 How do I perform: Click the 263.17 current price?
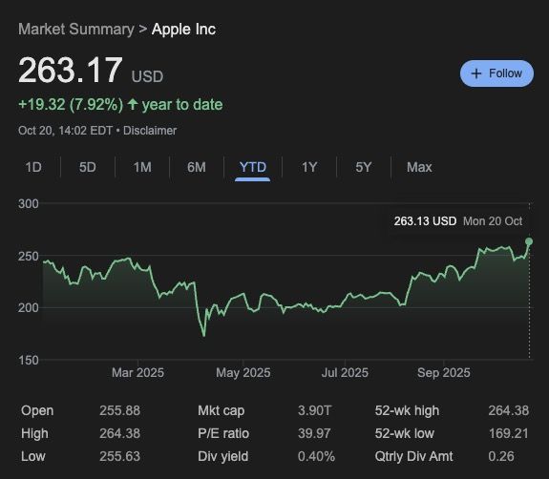click(x=71, y=71)
